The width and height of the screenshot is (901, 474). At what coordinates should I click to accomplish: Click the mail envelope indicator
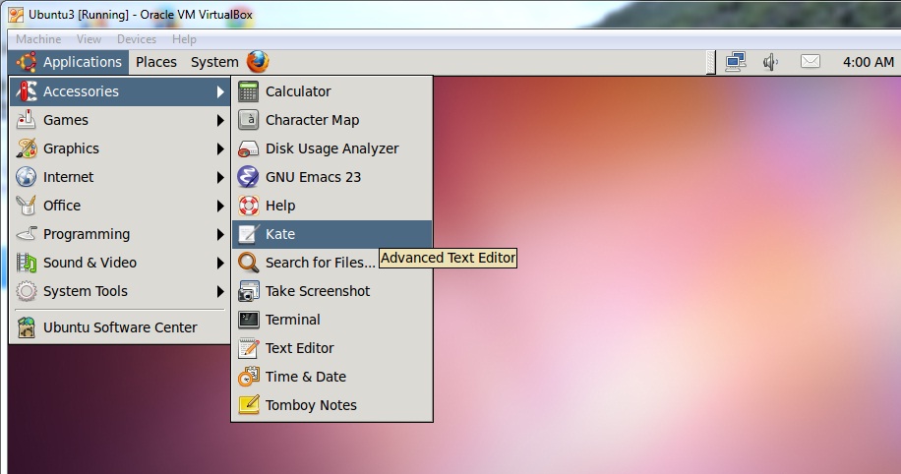[811, 61]
